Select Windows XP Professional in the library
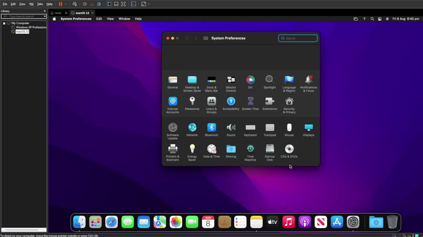This screenshot has width=423, height=237. tap(31, 27)
